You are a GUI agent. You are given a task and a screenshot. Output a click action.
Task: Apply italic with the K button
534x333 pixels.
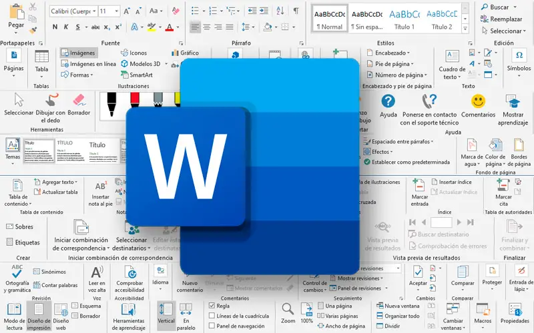point(66,27)
